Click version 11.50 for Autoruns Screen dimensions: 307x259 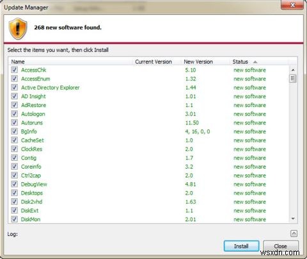[192, 122]
